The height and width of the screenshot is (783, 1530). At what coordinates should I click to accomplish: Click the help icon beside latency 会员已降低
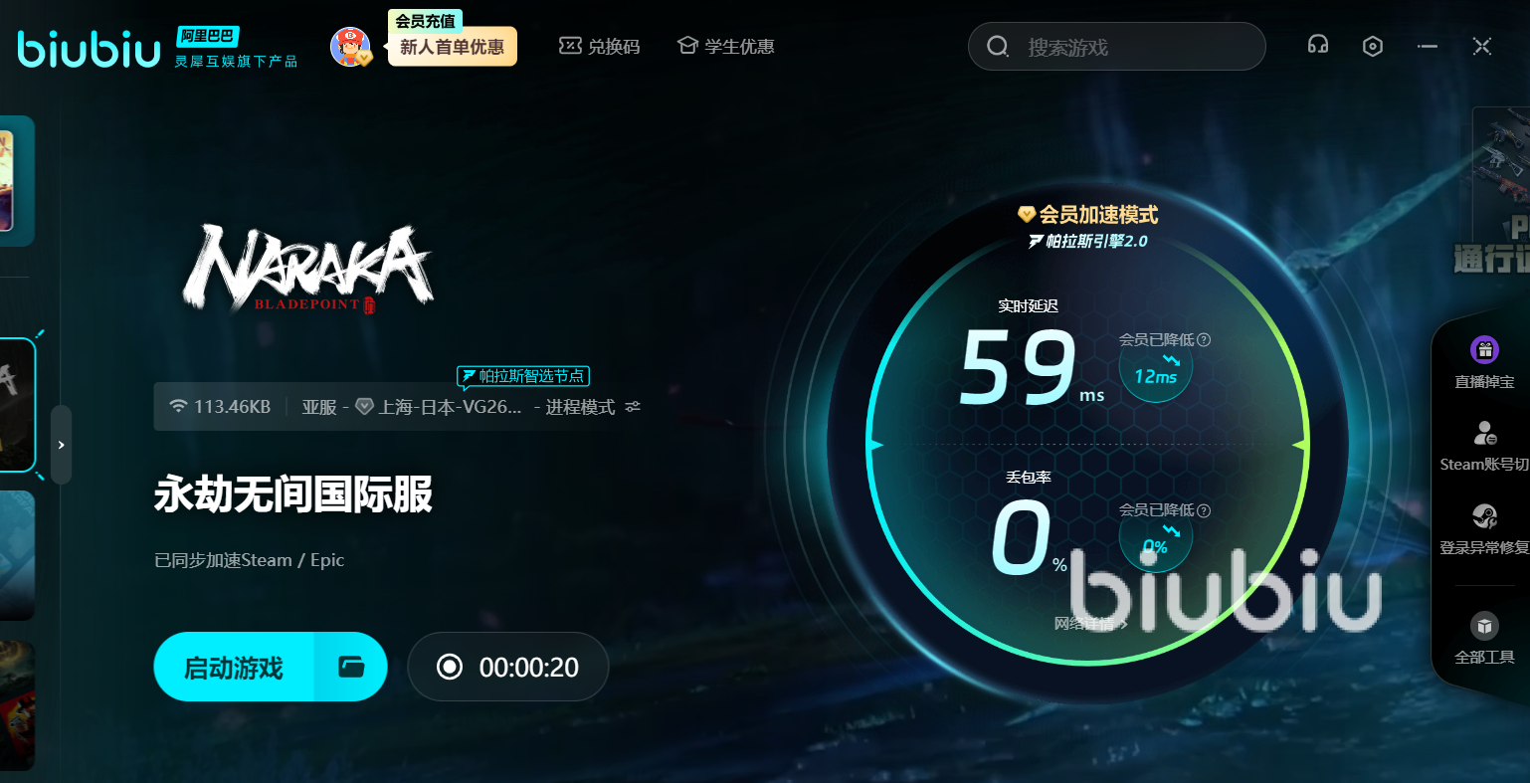(1204, 340)
